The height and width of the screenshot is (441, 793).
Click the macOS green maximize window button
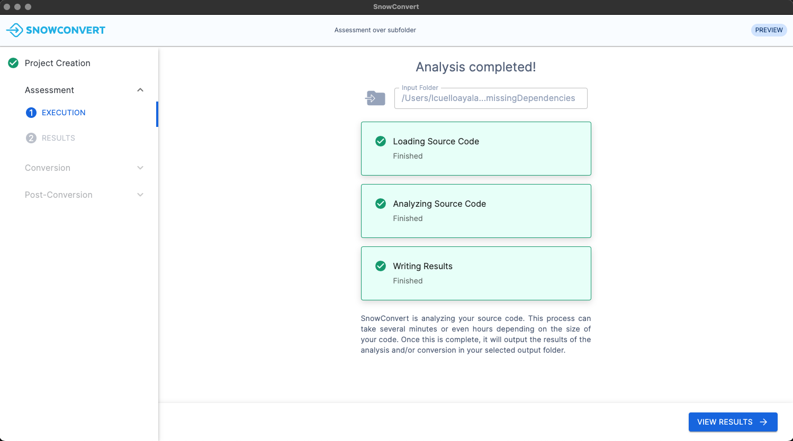point(28,7)
